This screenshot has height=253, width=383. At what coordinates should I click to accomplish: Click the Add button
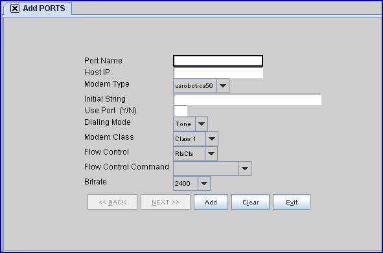point(211,202)
